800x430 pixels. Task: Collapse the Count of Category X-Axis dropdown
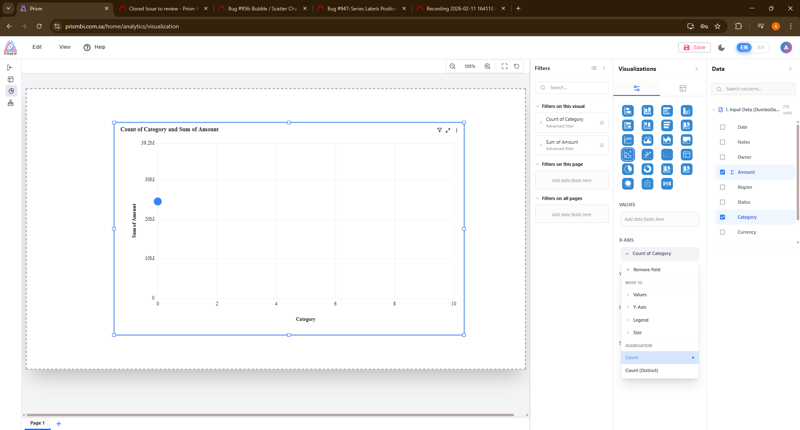[627, 254]
